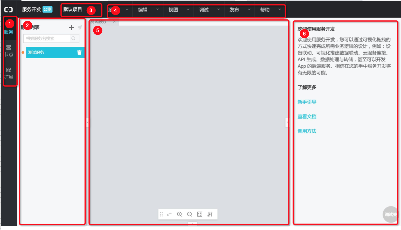Collapse the right welcome panel
This screenshot has height=230, width=401.
pos(287,122)
